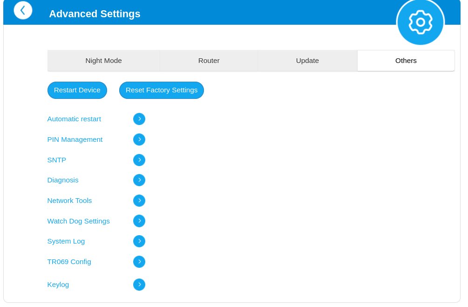468x307 pixels.
Task: Click the settings gear icon
Action: click(420, 22)
